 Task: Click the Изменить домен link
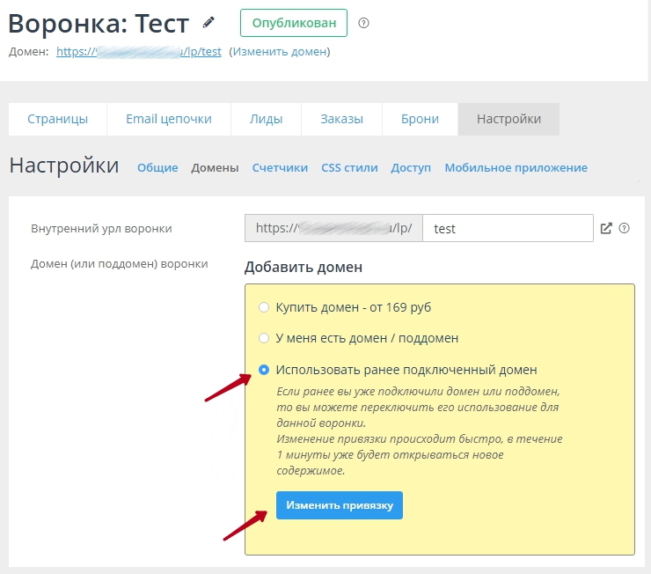[279, 51]
